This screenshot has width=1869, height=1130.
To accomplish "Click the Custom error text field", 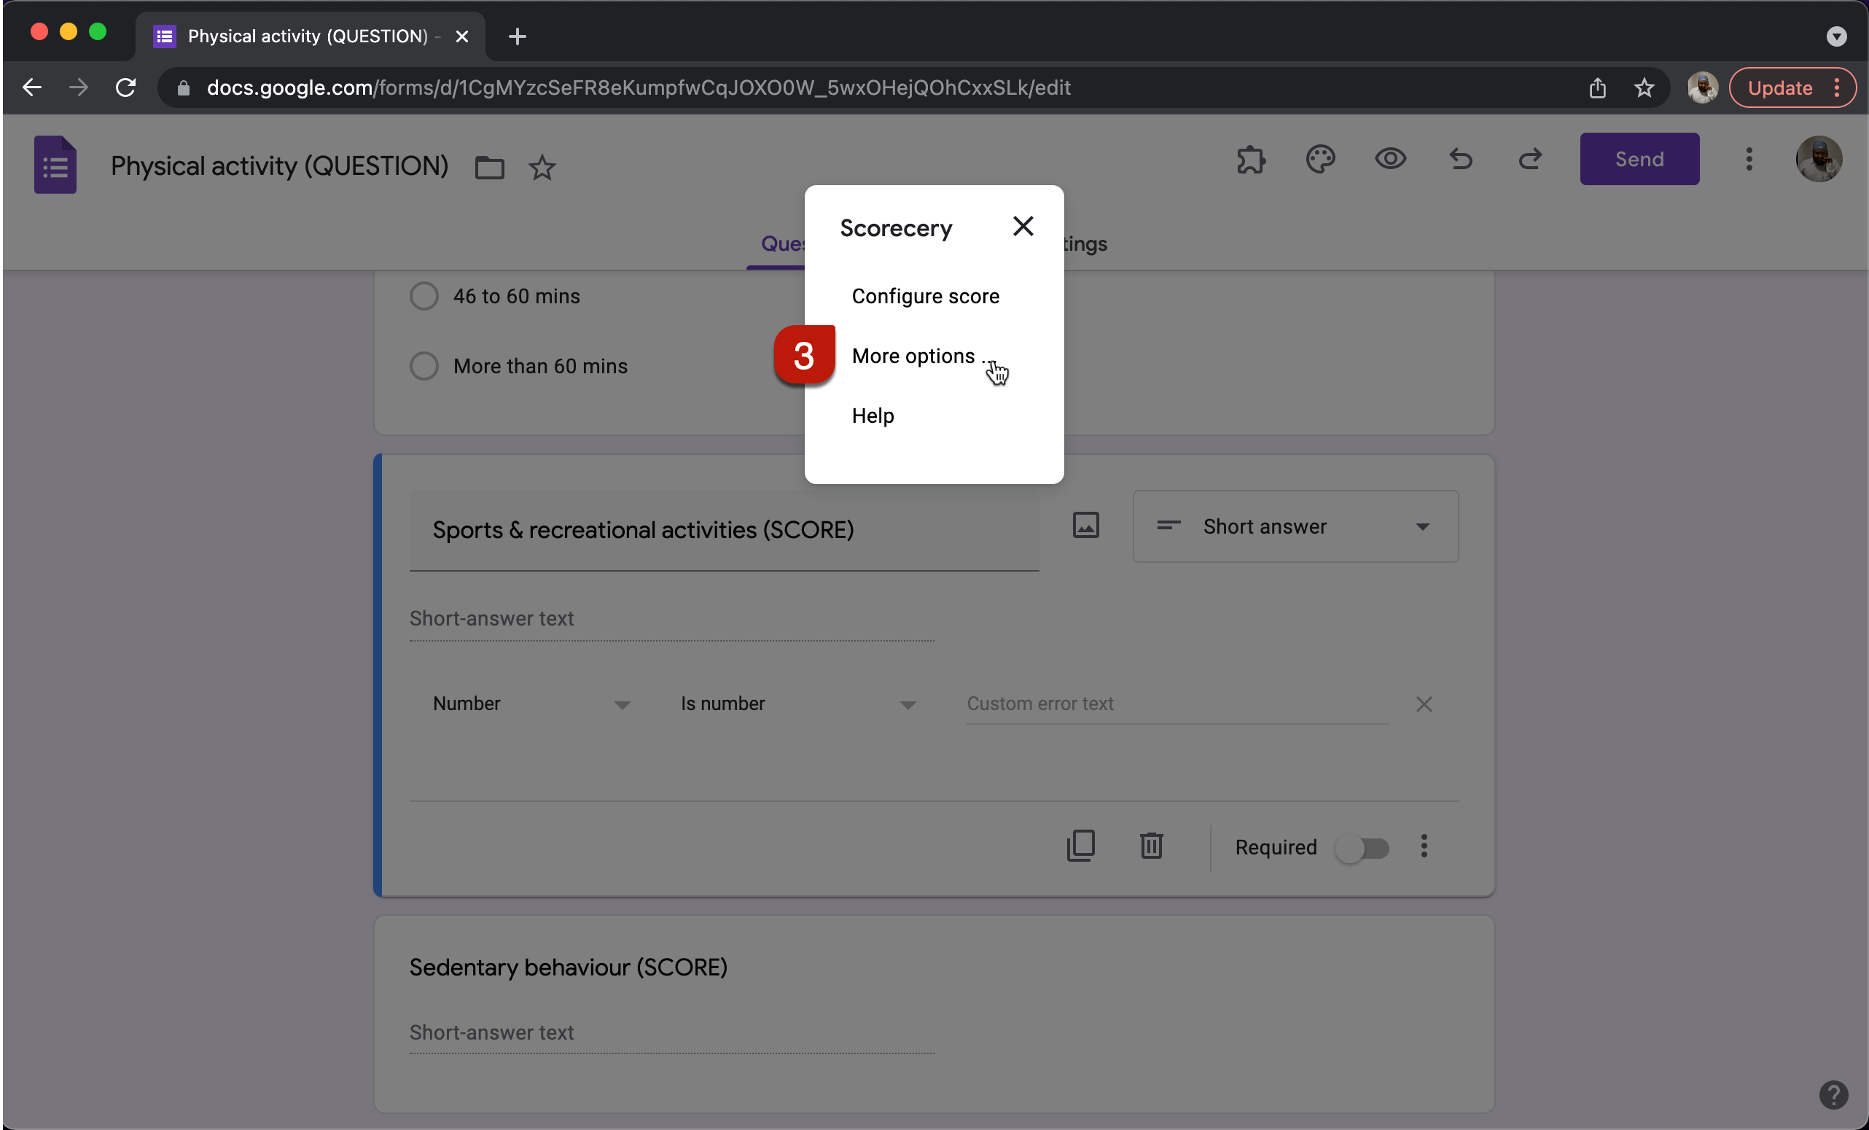I will tap(1177, 704).
